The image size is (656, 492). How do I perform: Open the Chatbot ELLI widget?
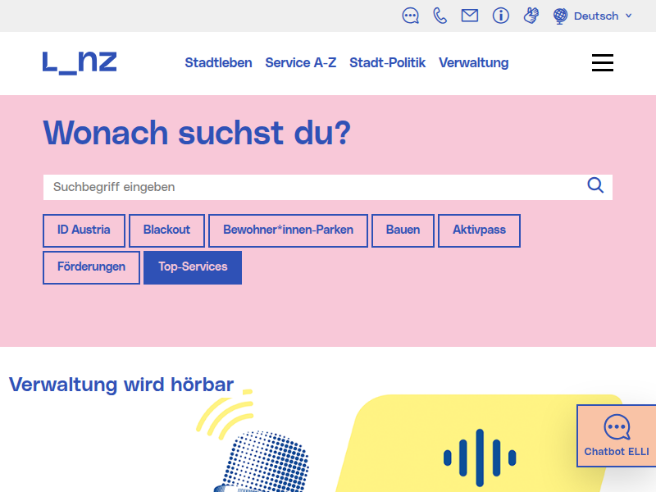pyautogui.click(x=616, y=435)
